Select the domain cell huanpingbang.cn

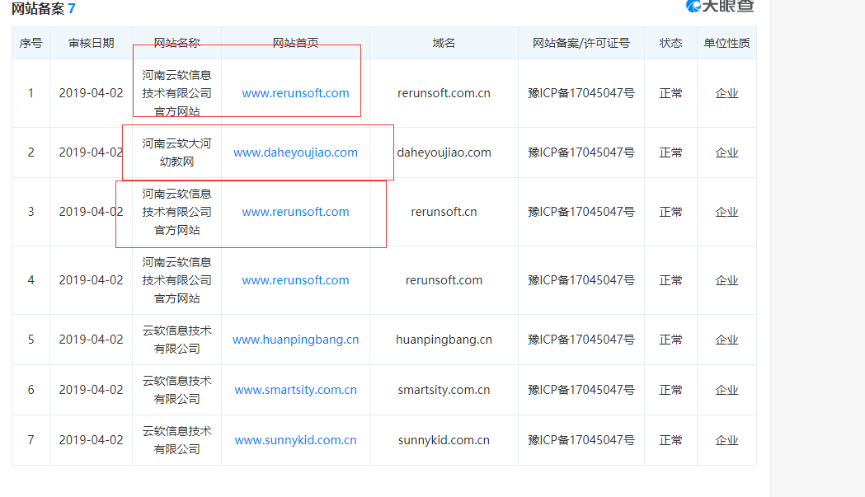coord(444,340)
